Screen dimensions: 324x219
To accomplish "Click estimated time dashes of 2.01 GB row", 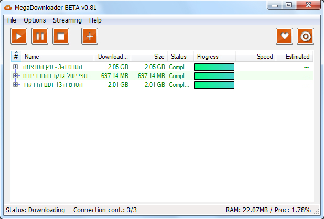I will coord(306,85).
